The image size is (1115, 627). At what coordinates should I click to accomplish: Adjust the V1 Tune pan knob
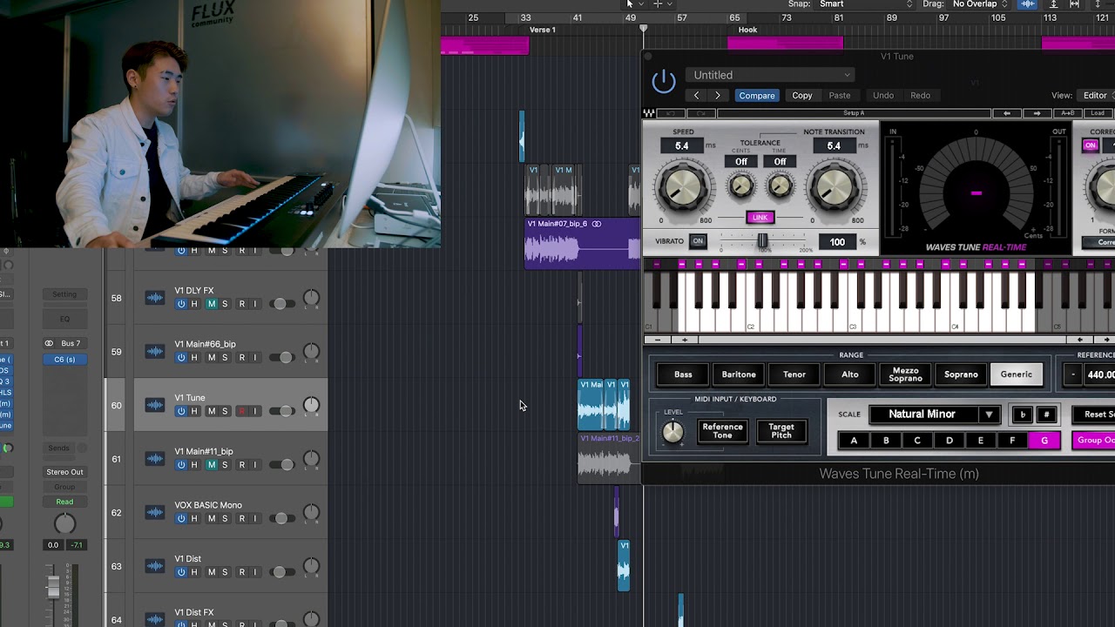point(311,405)
